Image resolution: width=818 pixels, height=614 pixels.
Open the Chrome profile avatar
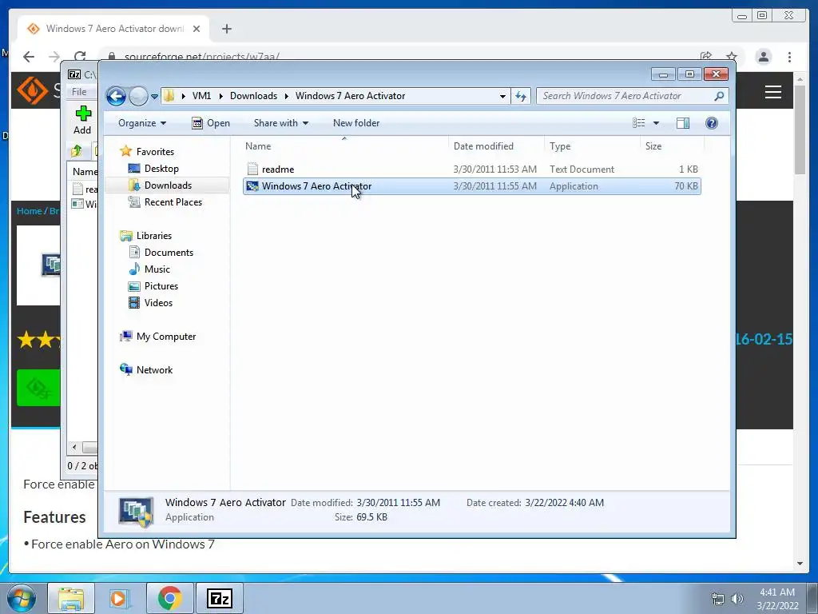(763, 57)
